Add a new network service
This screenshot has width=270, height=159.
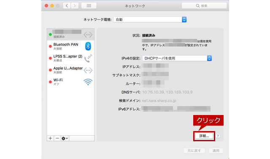(50, 138)
